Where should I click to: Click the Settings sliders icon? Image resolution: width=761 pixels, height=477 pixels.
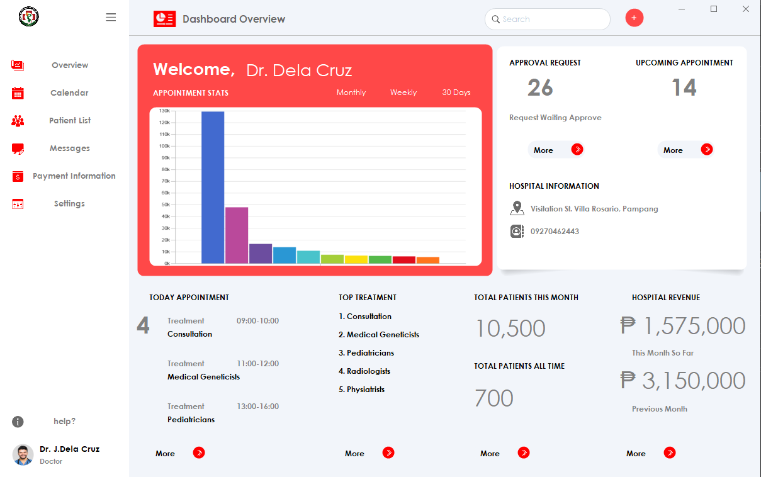click(x=18, y=204)
